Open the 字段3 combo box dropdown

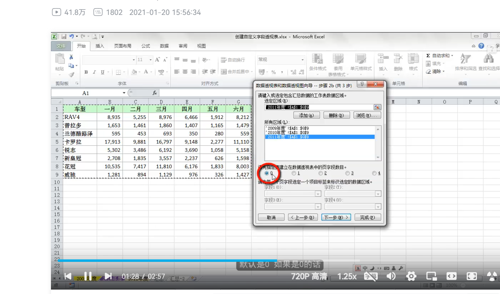[x=318, y=207]
